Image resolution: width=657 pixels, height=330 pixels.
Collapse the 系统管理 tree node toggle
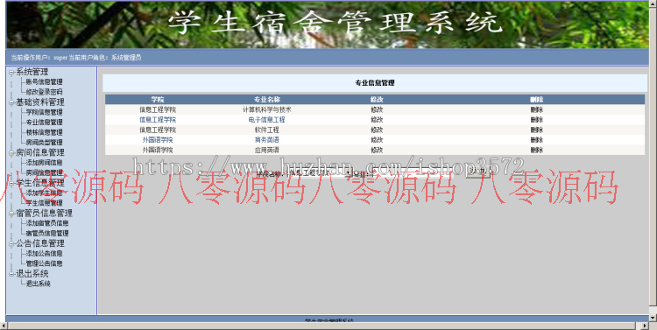[11, 73]
